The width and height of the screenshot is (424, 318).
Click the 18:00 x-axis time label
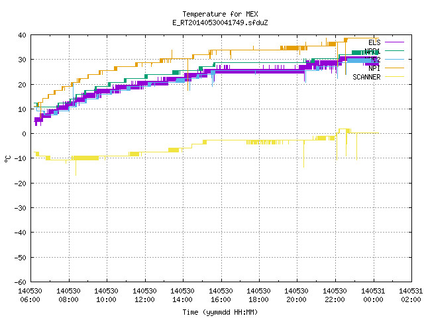259,299
